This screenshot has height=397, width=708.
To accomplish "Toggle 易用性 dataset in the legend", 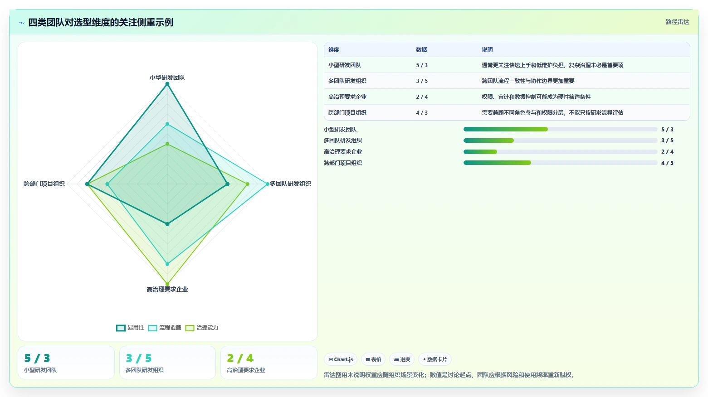I will [x=130, y=328].
